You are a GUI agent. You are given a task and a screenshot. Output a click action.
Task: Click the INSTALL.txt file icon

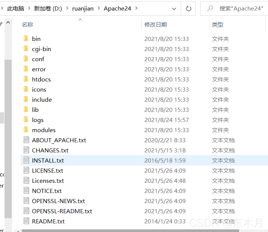(x=26, y=160)
